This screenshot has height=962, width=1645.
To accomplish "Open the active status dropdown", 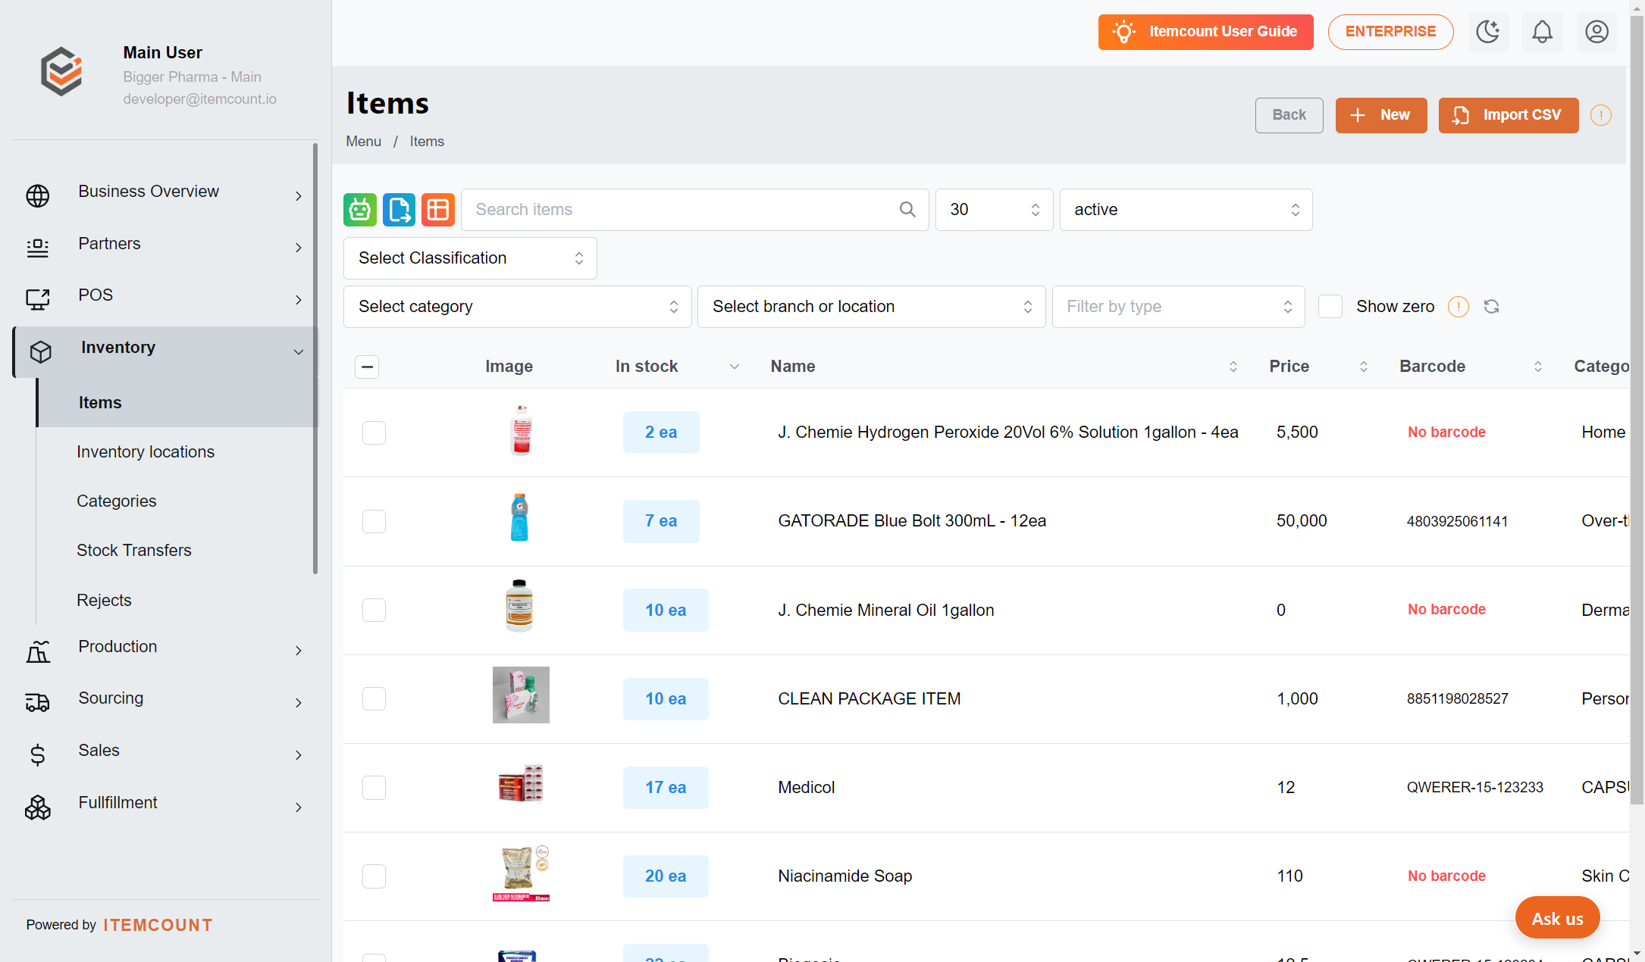I will pos(1186,210).
